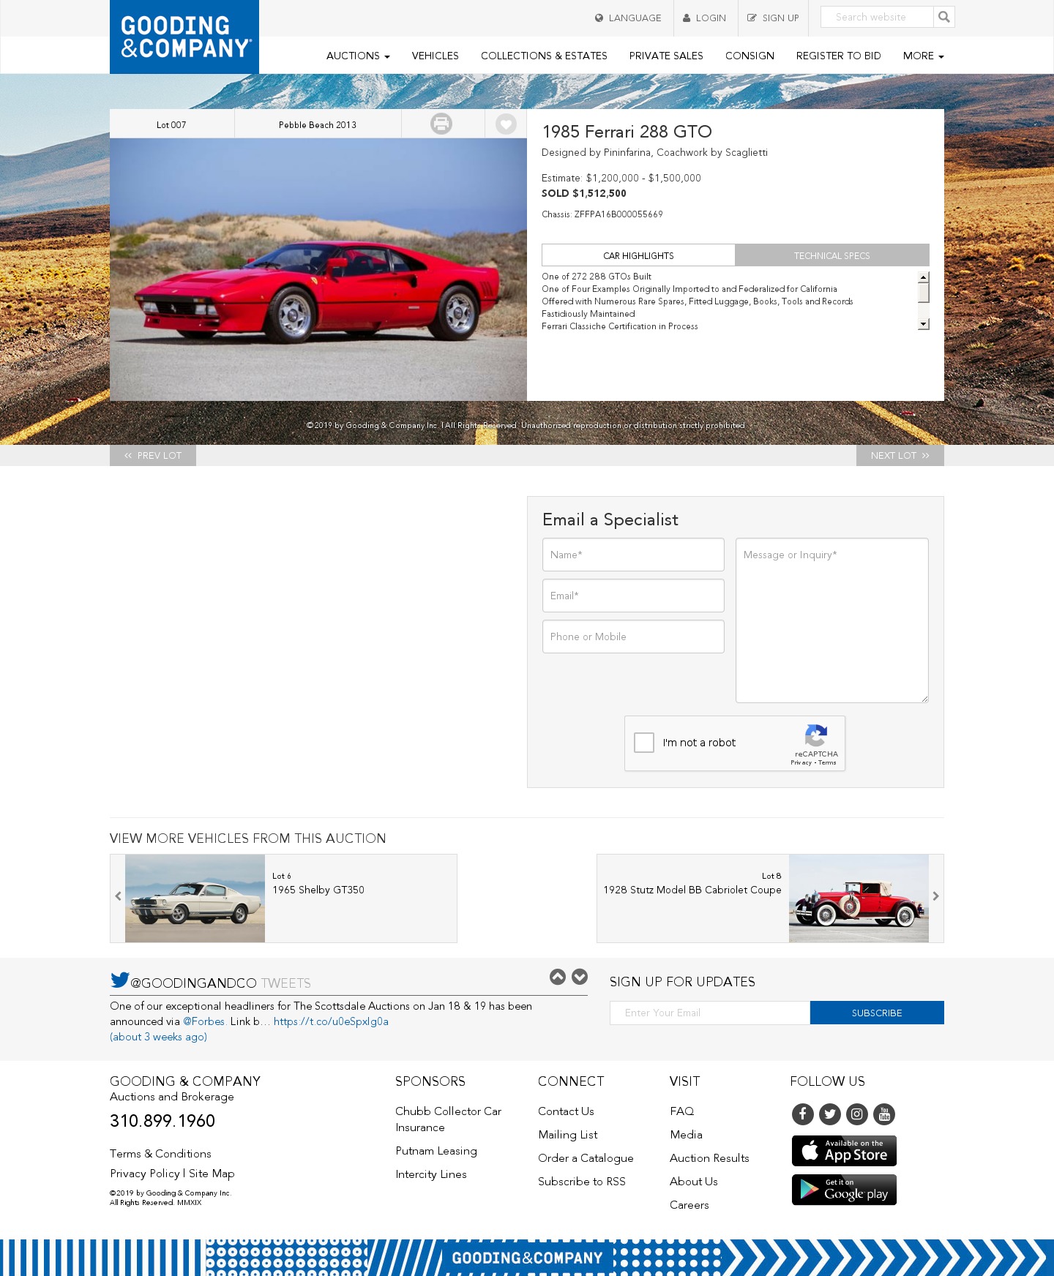1054x1276 pixels.
Task: Click the Gooding & Company logo
Action: [x=184, y=37]
